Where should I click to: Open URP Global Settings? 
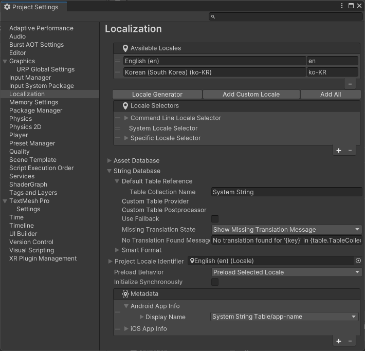click(45, 69)
